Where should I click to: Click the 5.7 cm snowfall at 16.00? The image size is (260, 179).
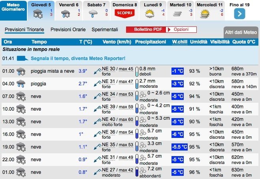[x=154, y=131]
